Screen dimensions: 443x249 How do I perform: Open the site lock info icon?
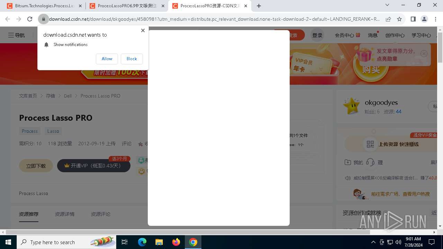click(x=44, y=19)
